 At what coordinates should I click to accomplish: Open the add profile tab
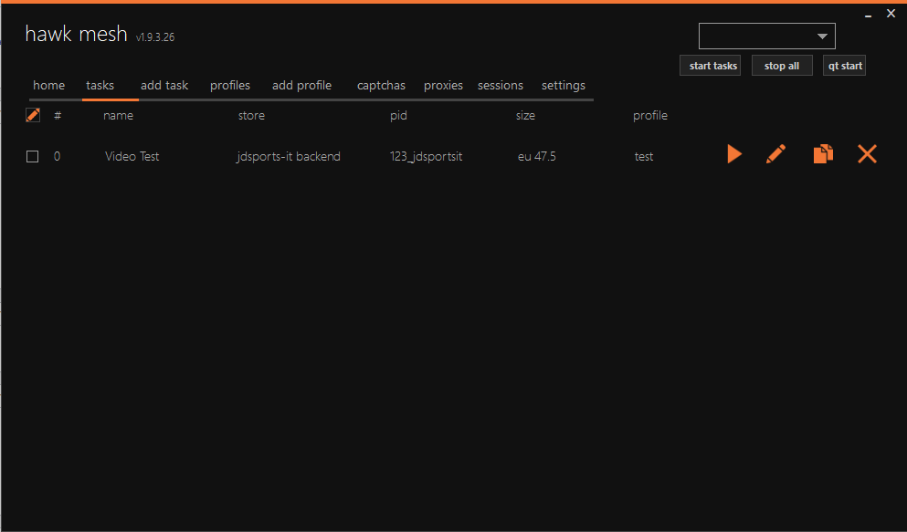click(x=301, y=86)
